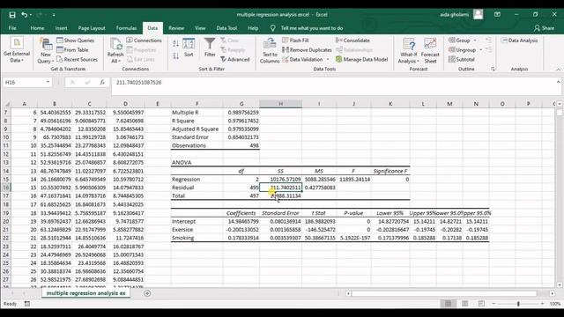This screenshot has height=317, width=564.
Task: Select the Regression SS value 10176.57109
Action: click(280, 180)
